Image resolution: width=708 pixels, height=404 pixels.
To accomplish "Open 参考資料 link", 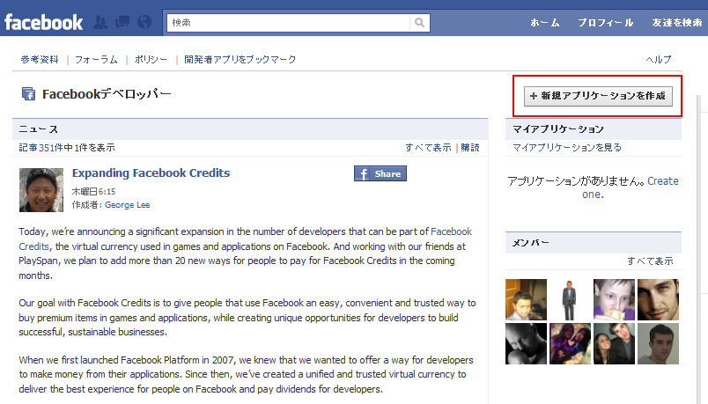I will click(x=40, y=60).
